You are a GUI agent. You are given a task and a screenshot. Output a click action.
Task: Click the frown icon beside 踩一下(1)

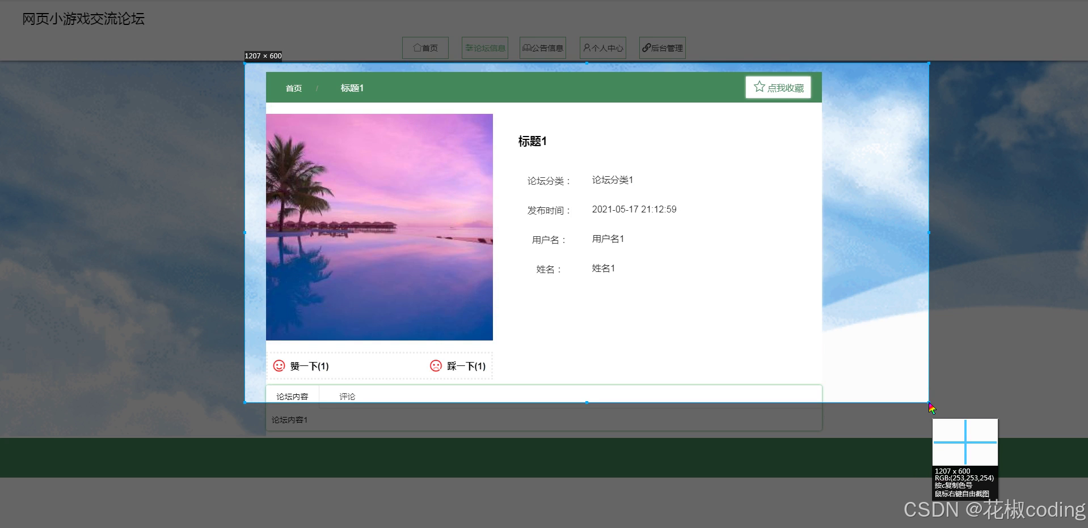coord(435,366)
